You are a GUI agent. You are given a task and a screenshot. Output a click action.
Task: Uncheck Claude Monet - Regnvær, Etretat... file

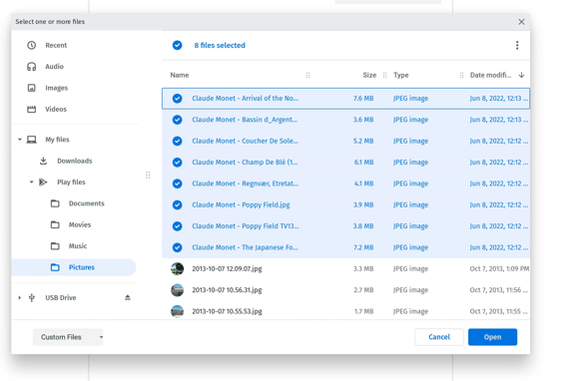coord(177,184)
